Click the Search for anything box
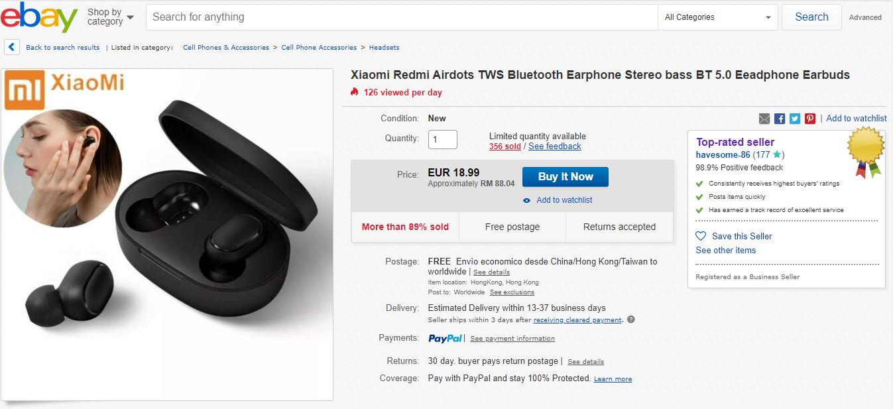Viewport: 893px width, 409px height. coord(401,17)
